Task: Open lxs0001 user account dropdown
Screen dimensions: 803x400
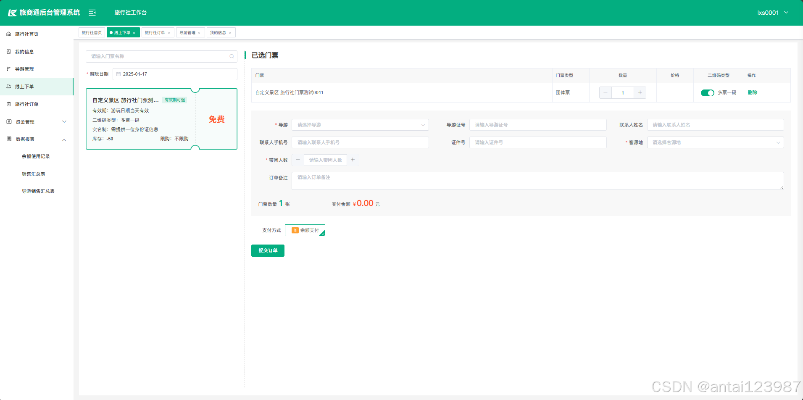Action: point(773,13)
